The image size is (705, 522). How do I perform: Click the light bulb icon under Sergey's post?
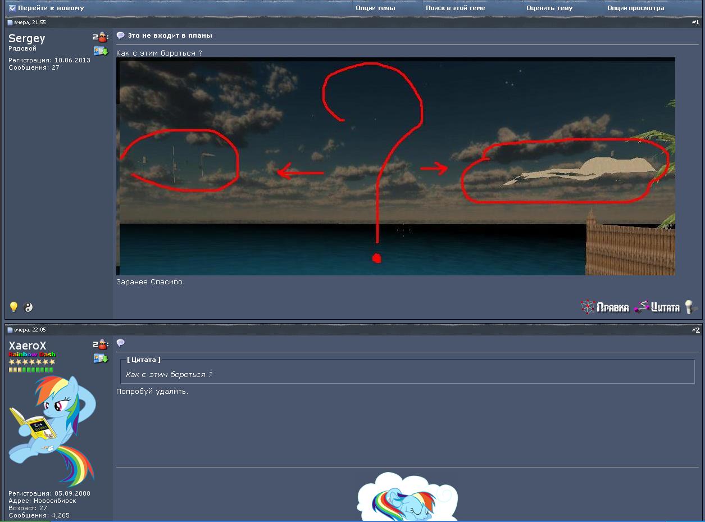coord(14,307)
